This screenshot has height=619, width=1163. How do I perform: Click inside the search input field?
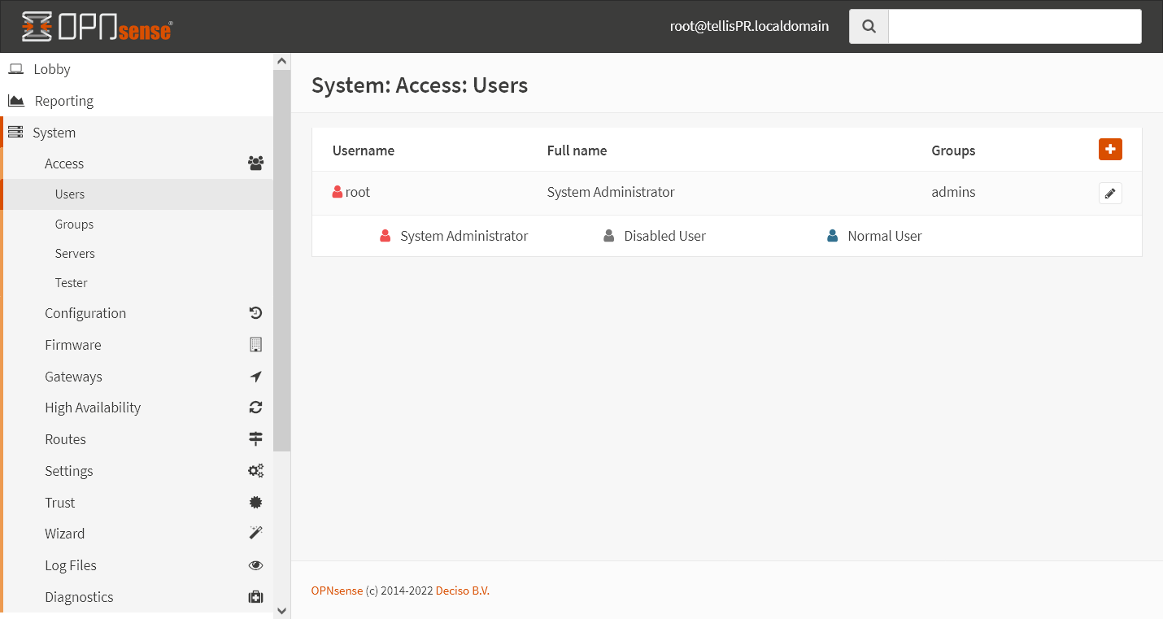1015,26
